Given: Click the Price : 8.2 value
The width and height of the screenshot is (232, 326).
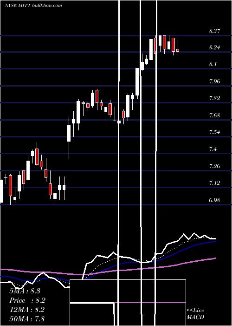Looking at the screenshot, I should (27, 300).
